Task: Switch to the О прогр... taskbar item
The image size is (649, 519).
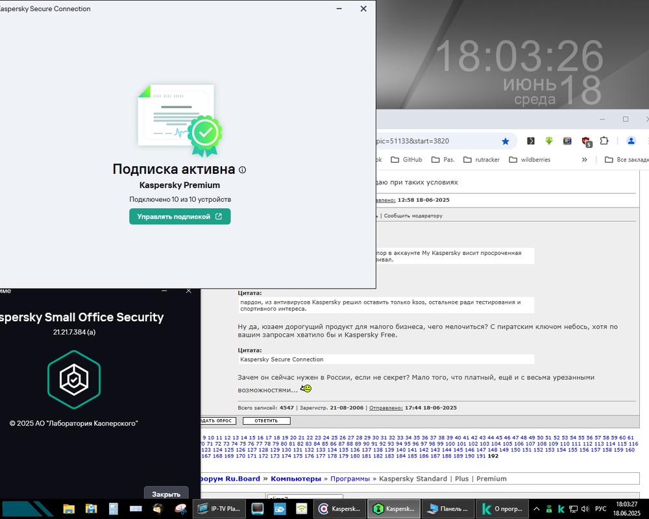Action: point(502,509)
